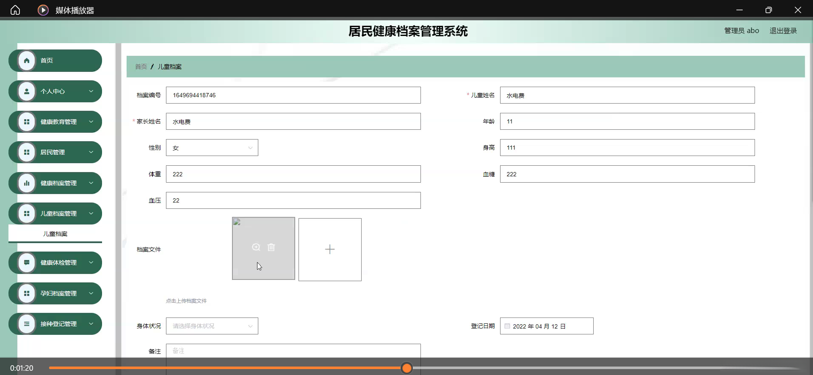
Task: Click the 0:01:20 elapsed time display
Action: (x=22, y=368)
